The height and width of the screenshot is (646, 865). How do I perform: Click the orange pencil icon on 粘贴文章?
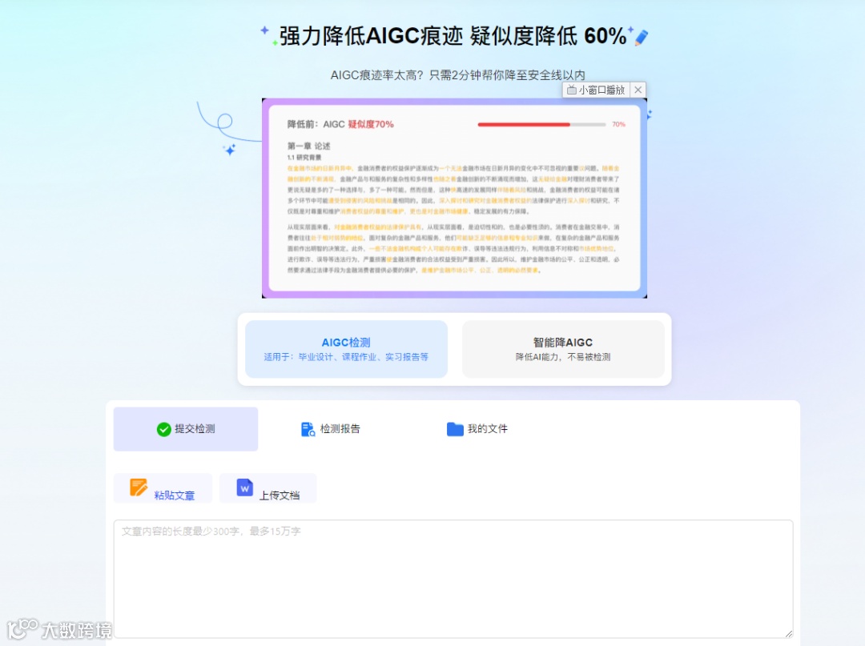pos(138,488)
